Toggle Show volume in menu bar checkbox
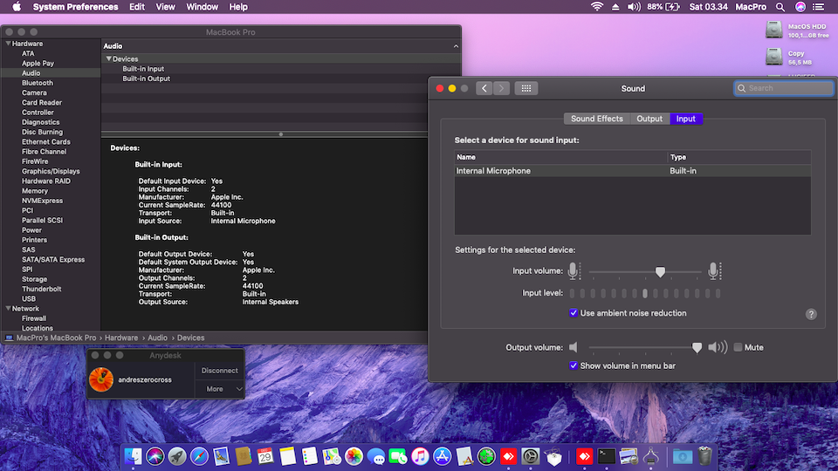Viewport: 838px width, 471px height. click(574, 365)
